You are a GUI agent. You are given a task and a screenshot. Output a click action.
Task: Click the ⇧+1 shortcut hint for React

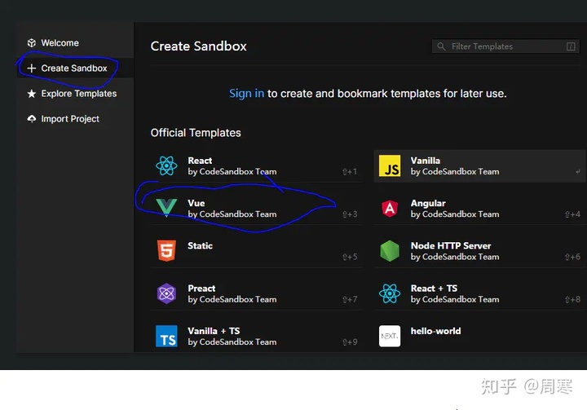(x=350, y=172)
